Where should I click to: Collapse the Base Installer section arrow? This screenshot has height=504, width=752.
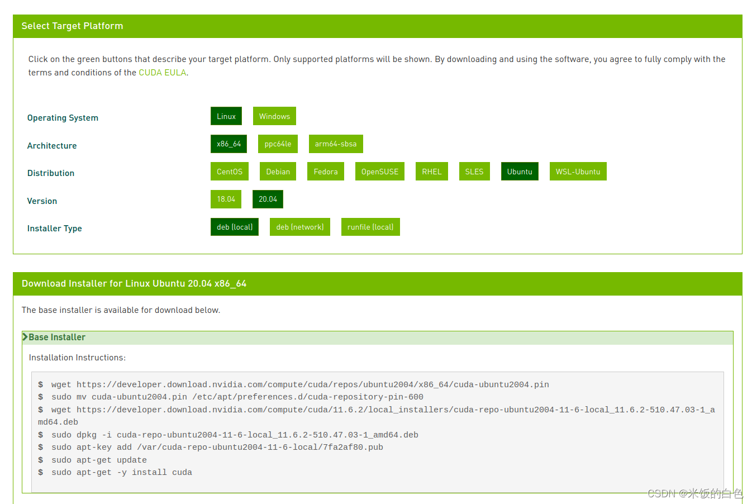pyautogui.click(x=25, y=337)
